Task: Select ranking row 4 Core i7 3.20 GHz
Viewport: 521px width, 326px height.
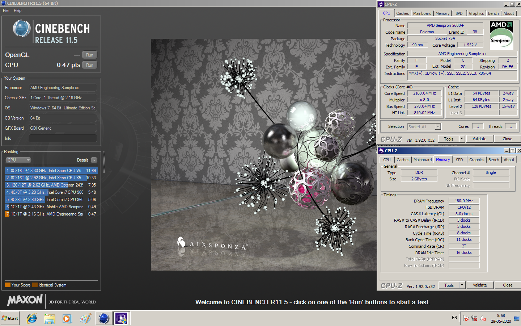Action: point(51,192)
